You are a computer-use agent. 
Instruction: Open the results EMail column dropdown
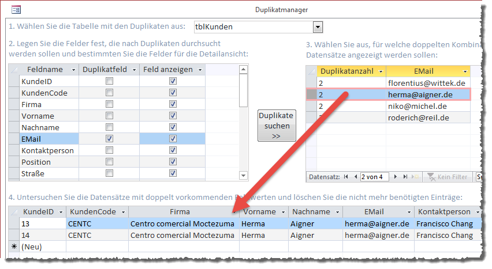pos(409,213)
